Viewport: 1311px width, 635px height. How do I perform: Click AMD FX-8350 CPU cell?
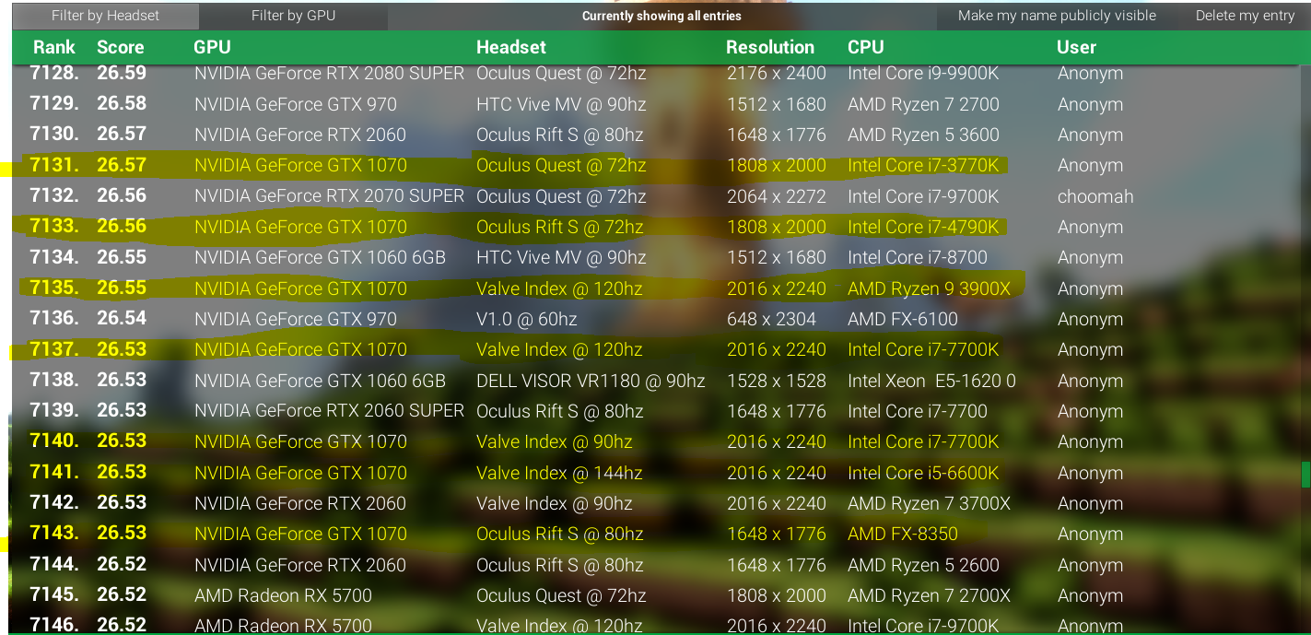coord(903,535)
